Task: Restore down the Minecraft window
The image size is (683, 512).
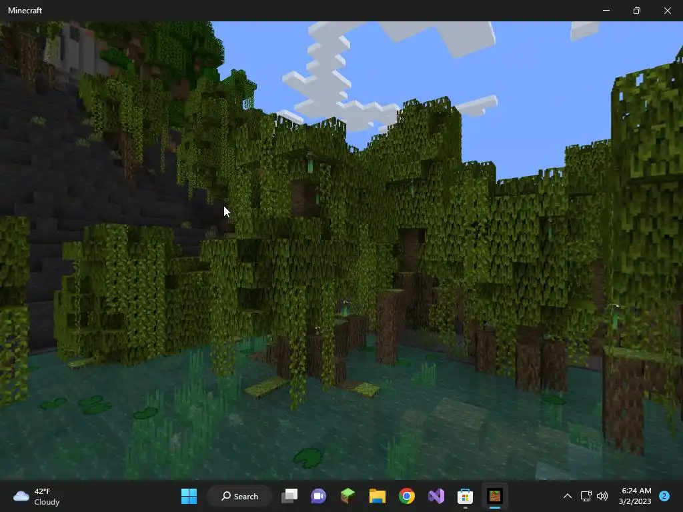Action: pyautogui.click(x=637, y=10)
